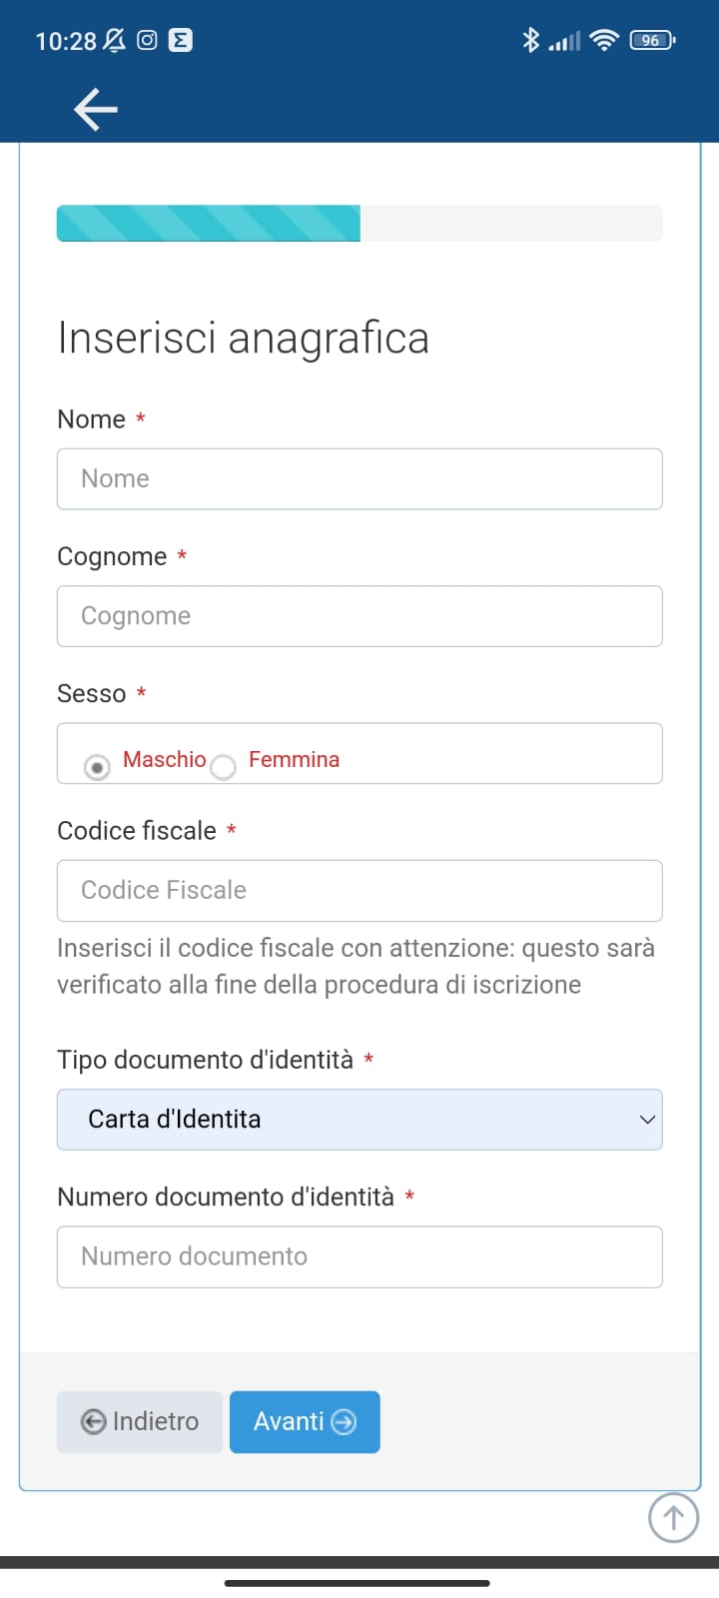Click the striped registration progress bar
The width and height of the screenshot is (719, 1598).
[359, 223]
